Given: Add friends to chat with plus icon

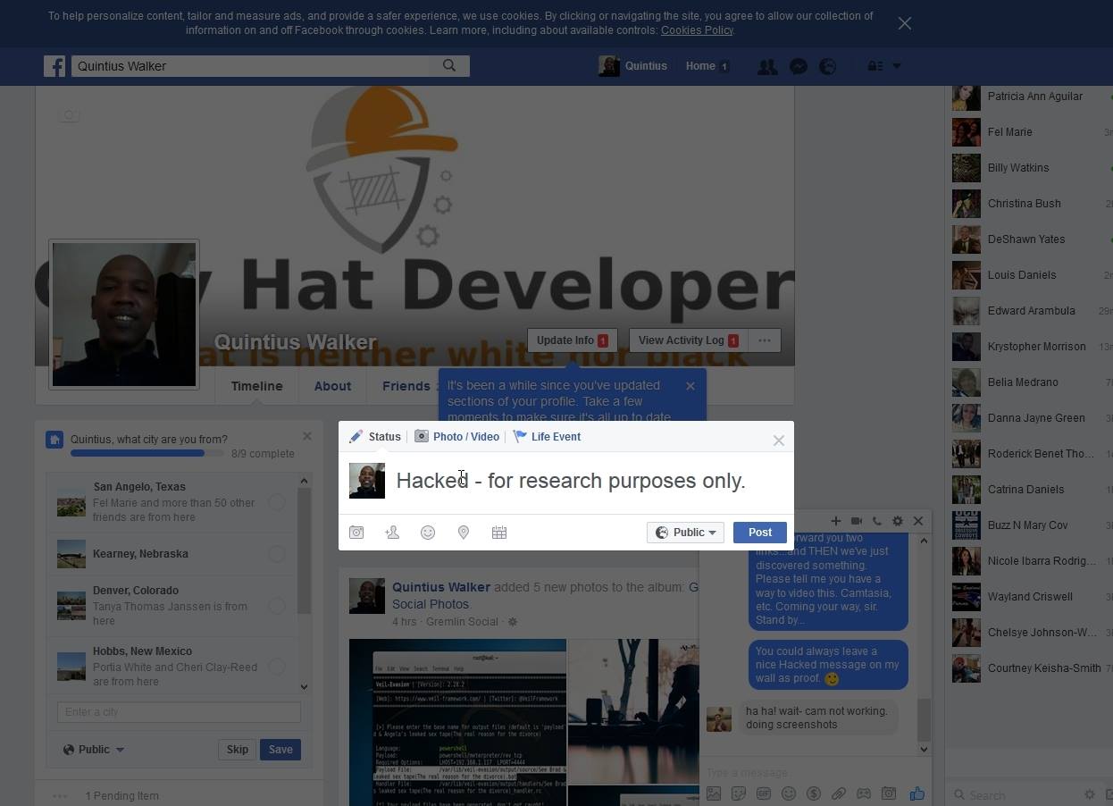Looking at the screenshot, I should coord(835,521).
